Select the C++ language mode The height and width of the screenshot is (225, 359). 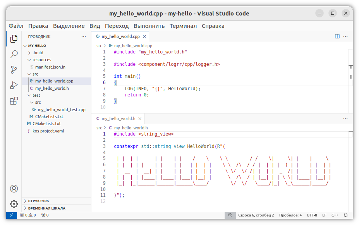tap(335, 215)
